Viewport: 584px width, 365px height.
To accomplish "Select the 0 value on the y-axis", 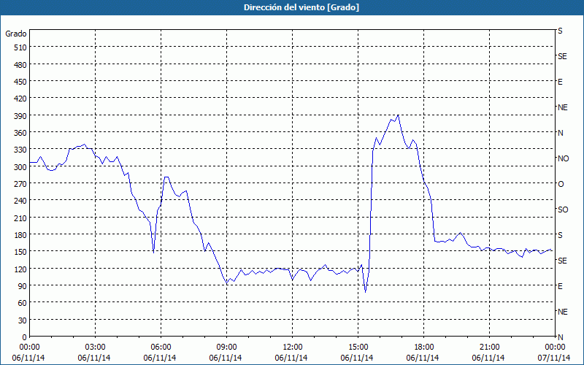I will click(x=25, y=337).
